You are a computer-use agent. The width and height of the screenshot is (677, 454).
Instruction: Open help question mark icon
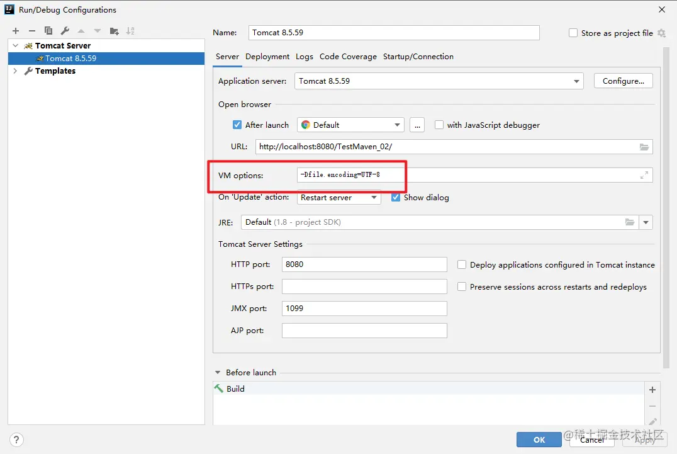pos(16,440)
